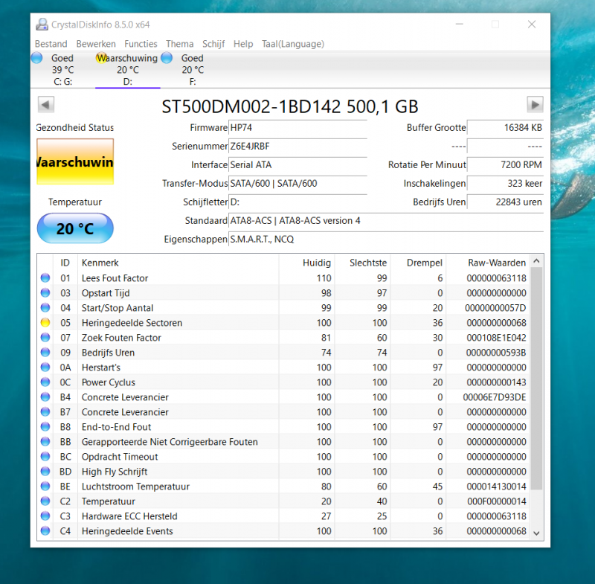Select the yellow warning D: disk orb

102,58
